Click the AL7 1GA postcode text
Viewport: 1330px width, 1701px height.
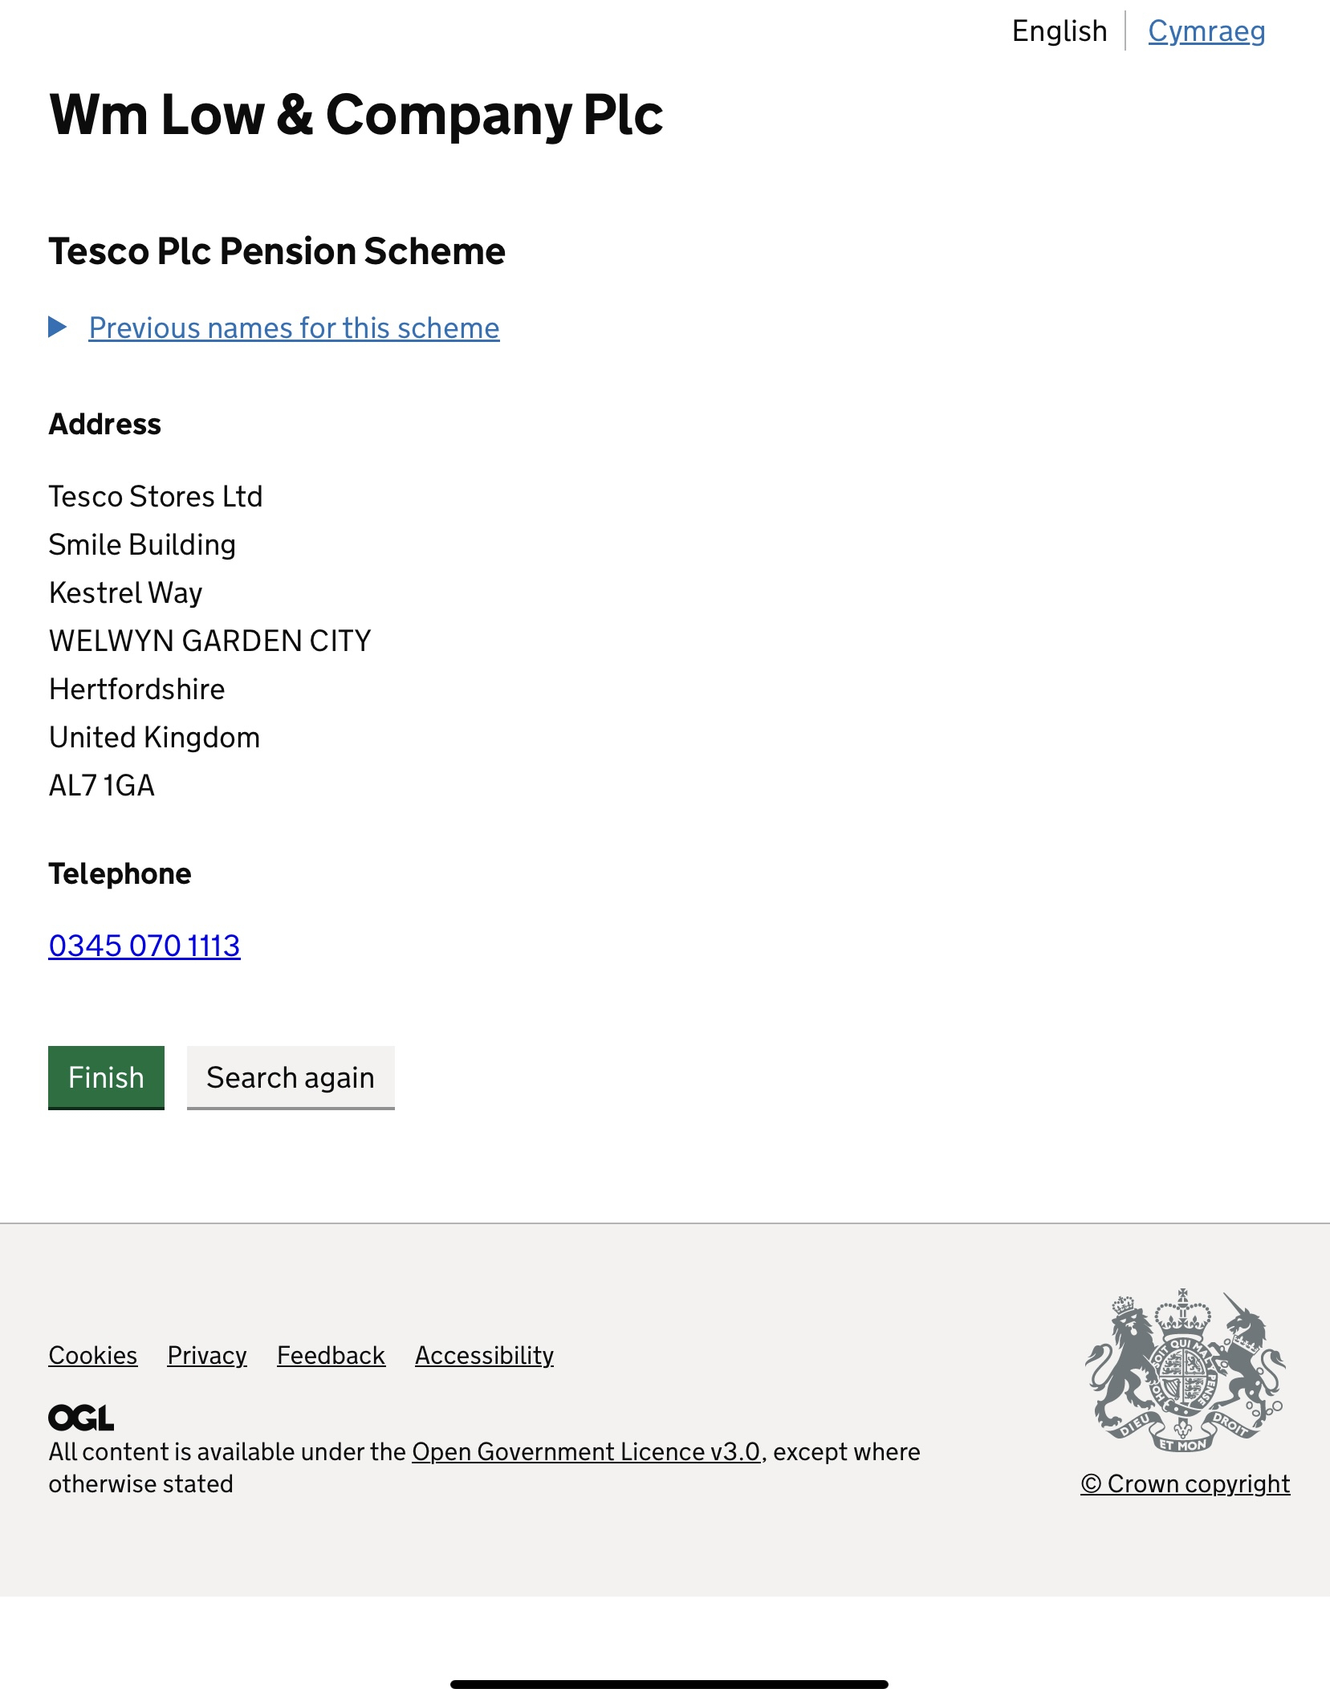pos(102,785)
